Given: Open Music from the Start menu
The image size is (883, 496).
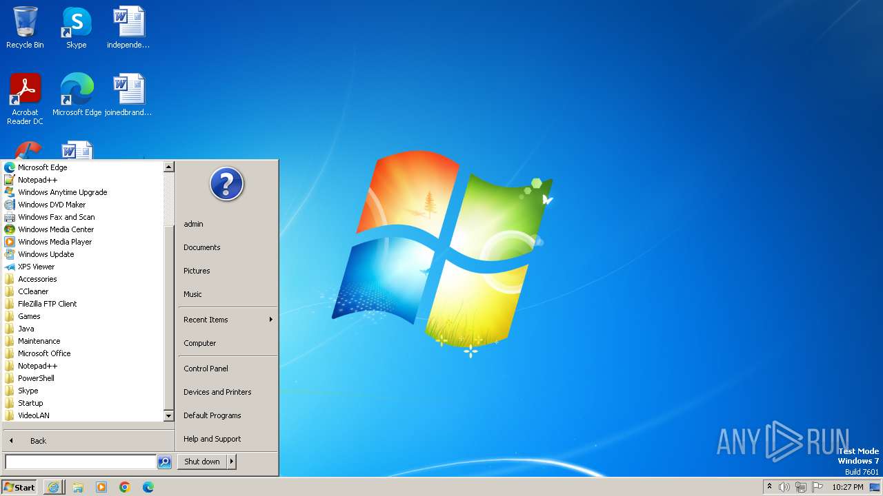Looking at the screenshot, I should 228,294.
